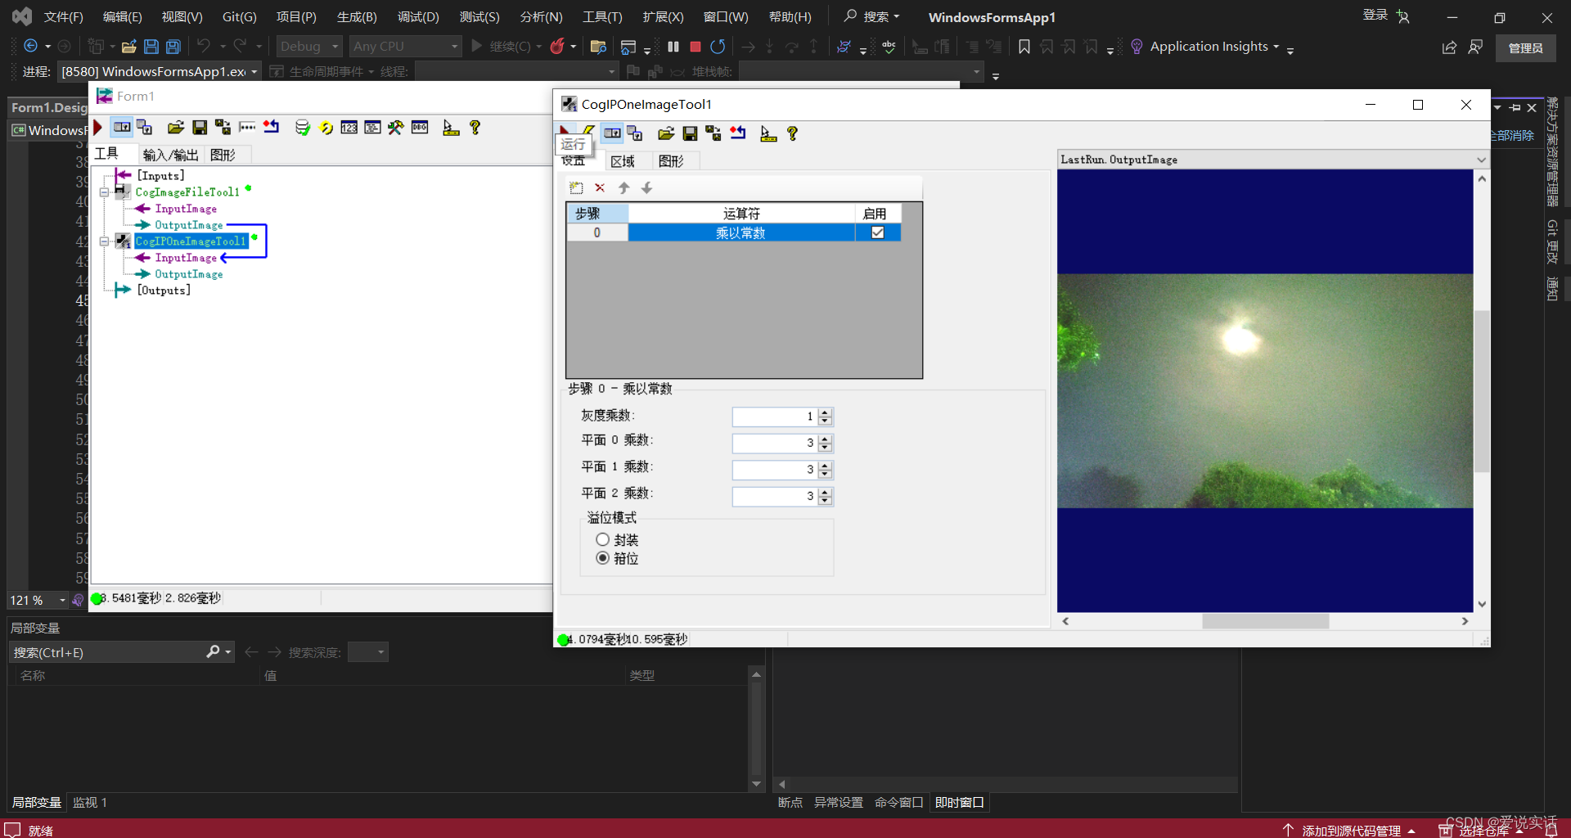The image size is (1571, 838).
Task: Click 平面 0 乘数 input field
Action: [x=774, y=443]
